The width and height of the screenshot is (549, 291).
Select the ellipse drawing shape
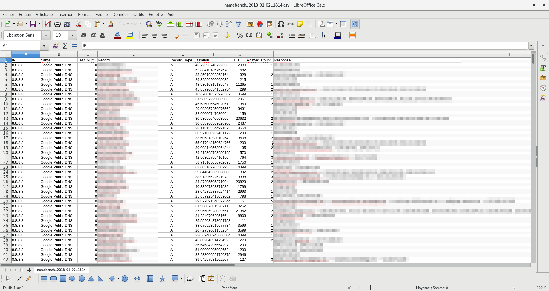coord(72,278)
